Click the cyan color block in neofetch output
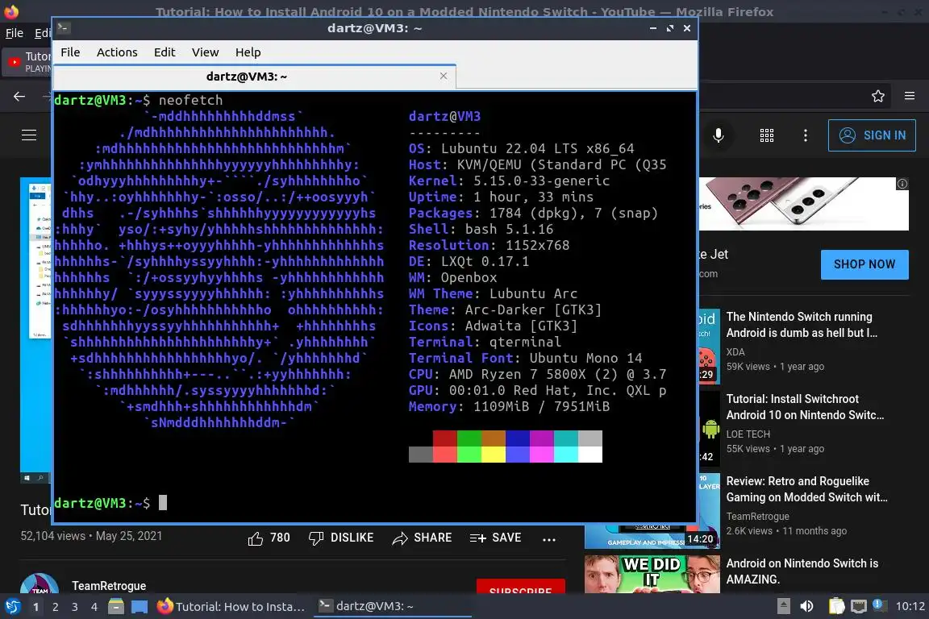The image size is (929, 619). 566,455
